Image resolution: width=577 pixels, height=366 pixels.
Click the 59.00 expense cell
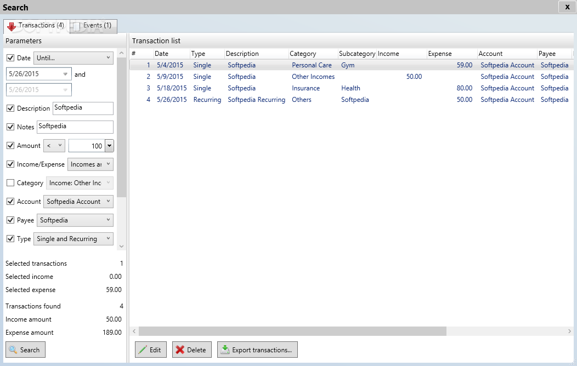pos(465,65)
